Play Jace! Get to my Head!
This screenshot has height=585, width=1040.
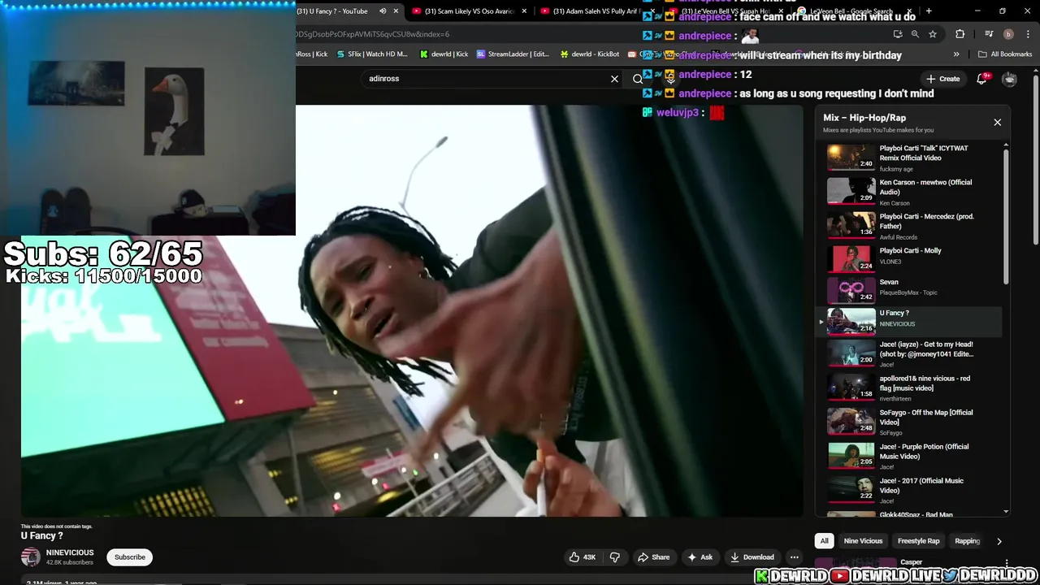(x=910, y=353)
